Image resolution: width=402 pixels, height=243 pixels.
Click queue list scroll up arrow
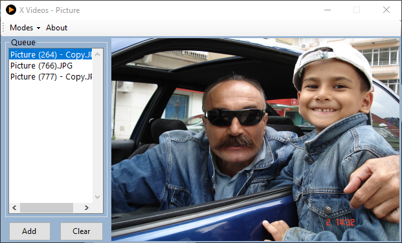(97, 54)
